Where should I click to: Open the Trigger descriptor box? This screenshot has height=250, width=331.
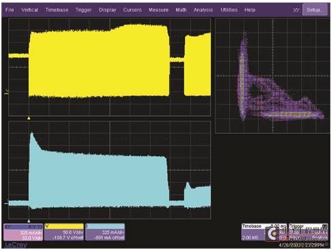308,232
